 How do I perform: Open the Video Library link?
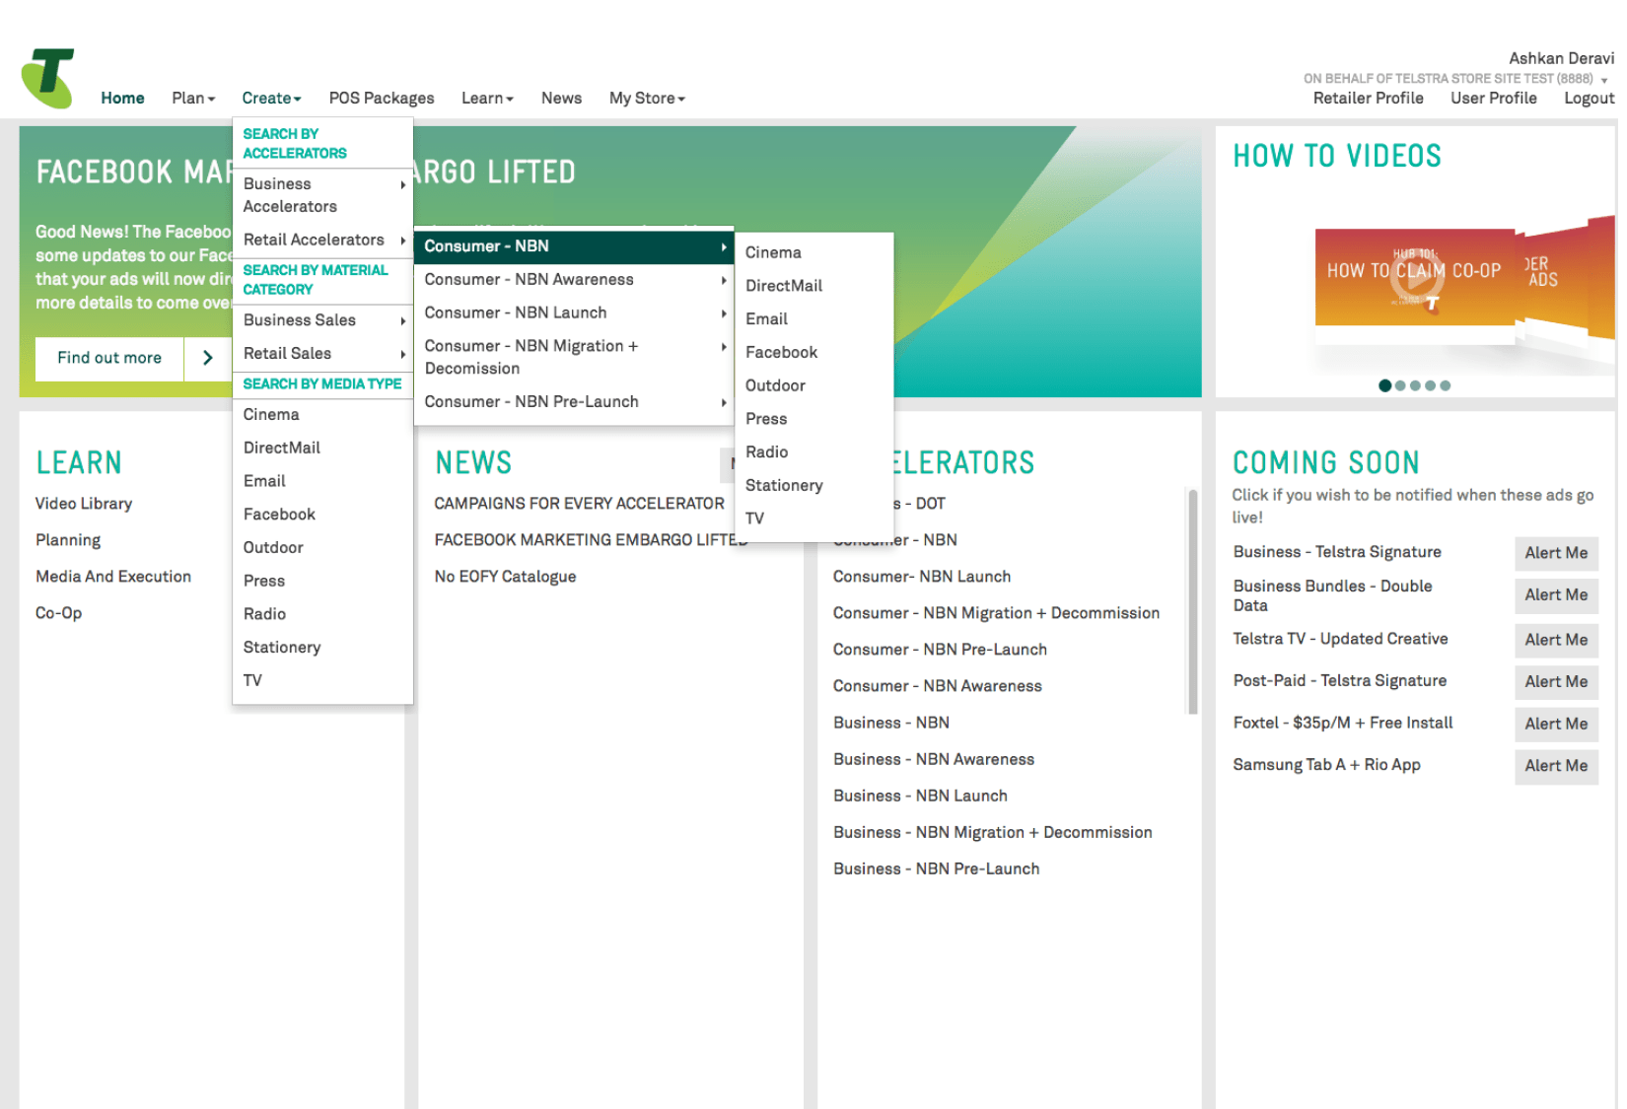84,503
